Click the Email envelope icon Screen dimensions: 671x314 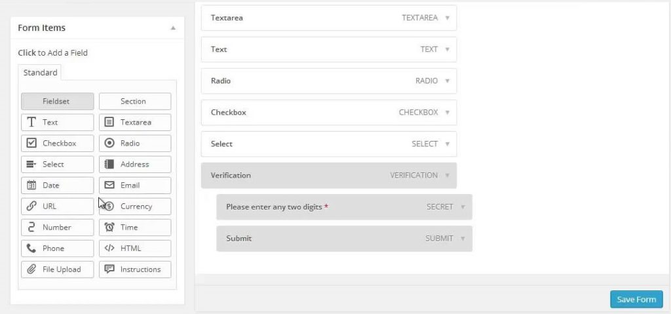109,186
